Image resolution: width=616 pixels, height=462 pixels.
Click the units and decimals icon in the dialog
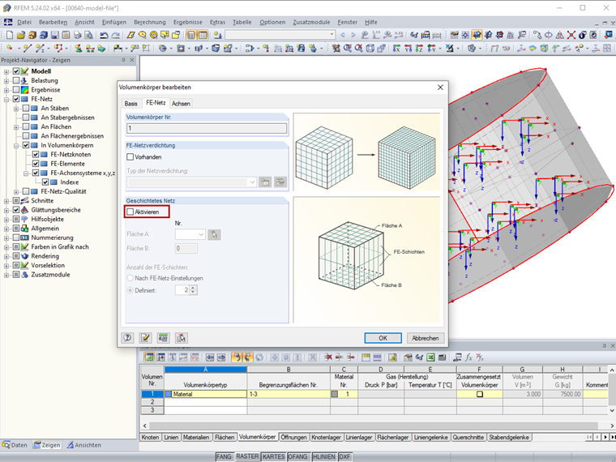[x=163, y=338]
